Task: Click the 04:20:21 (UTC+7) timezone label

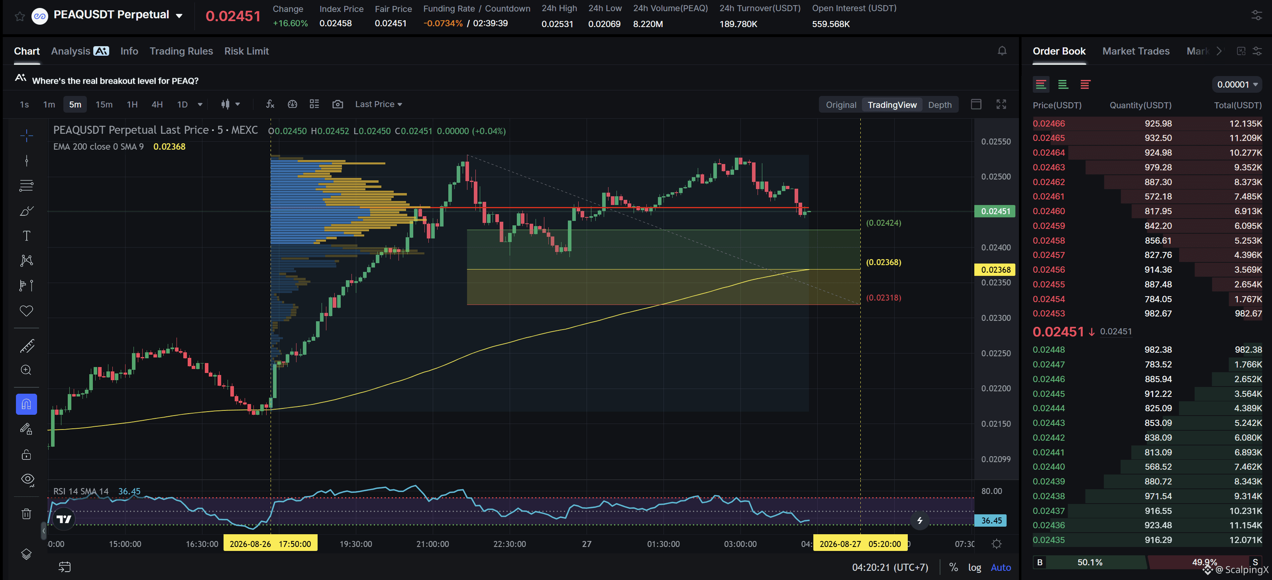Action: pyautogui.click(x=890, y=567)
